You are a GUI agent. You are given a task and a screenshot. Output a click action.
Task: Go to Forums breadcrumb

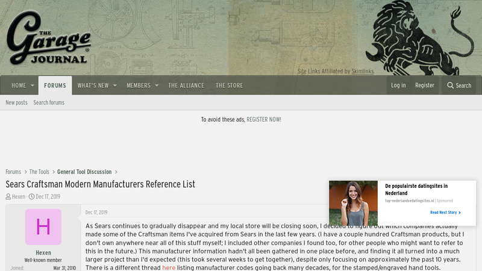click(x=13, y=172)
